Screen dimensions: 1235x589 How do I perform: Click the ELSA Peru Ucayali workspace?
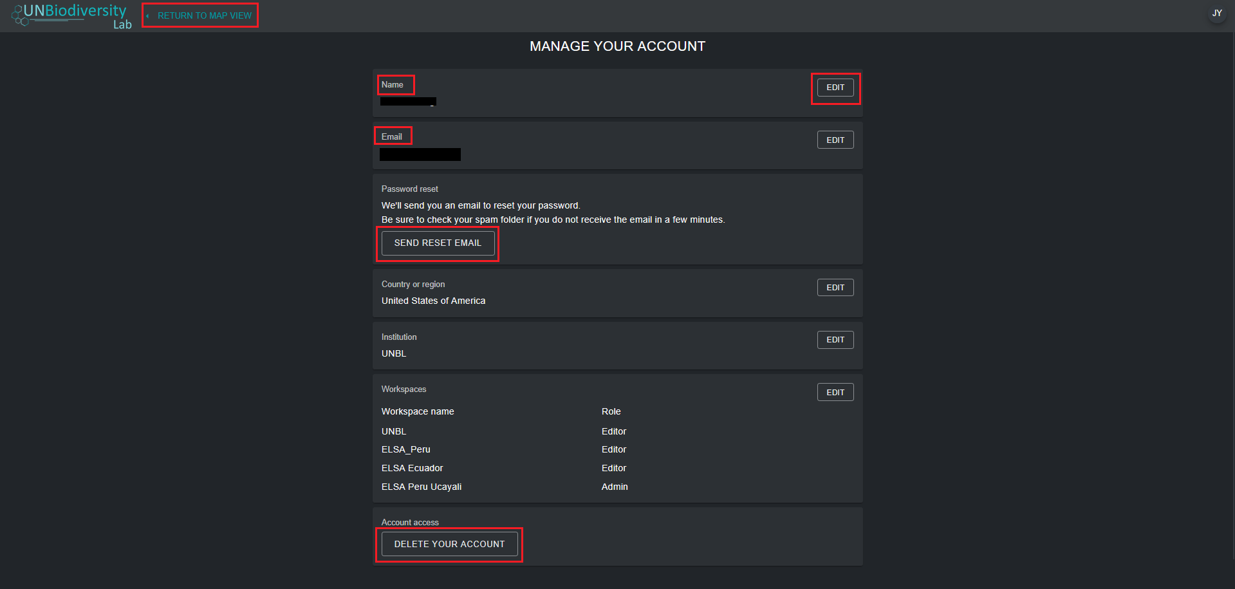[x=421, y=487]
